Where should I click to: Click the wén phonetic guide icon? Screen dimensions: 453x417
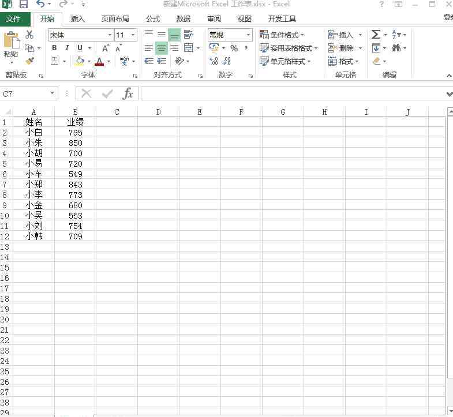124,61
